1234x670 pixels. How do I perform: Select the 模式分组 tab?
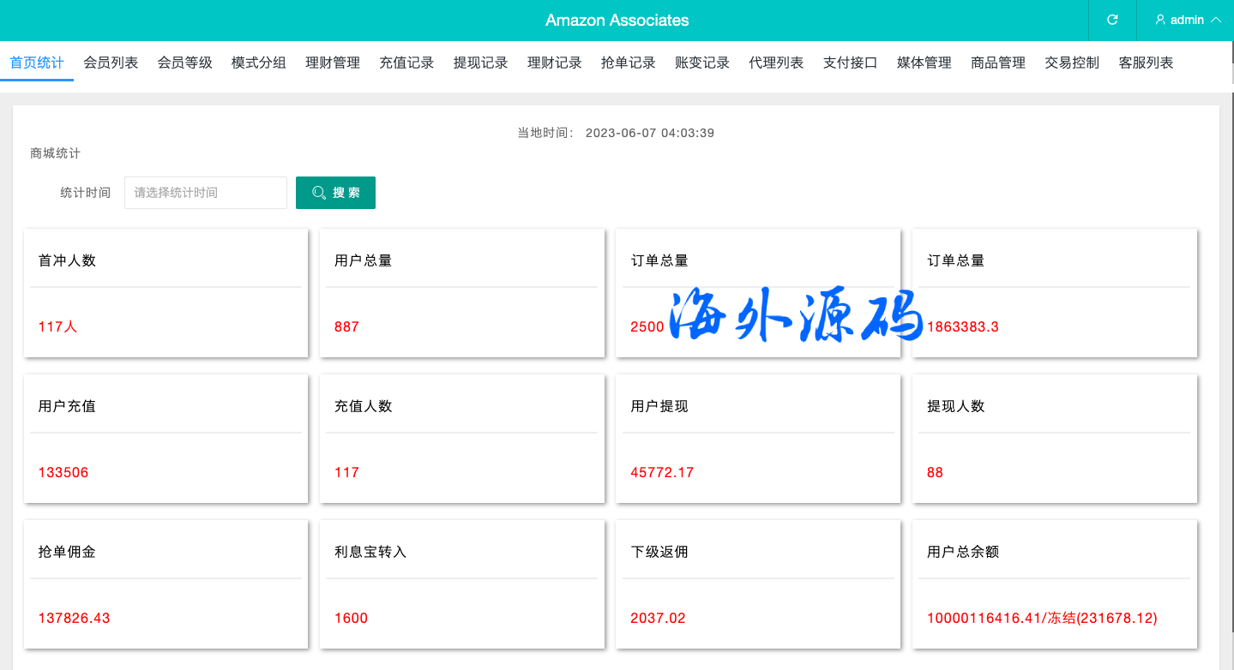click(259, 63)
